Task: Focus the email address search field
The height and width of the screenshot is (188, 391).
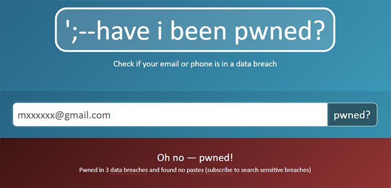Action: [x=170, y=114]
